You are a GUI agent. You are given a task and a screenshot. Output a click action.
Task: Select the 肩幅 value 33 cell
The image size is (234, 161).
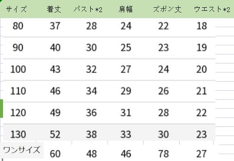[126, 134]
